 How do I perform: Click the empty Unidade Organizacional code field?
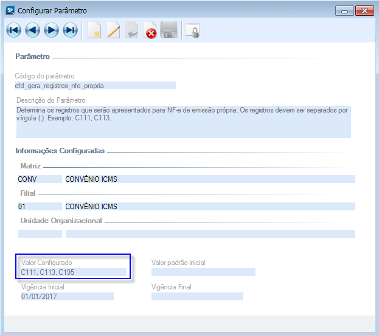40,234
